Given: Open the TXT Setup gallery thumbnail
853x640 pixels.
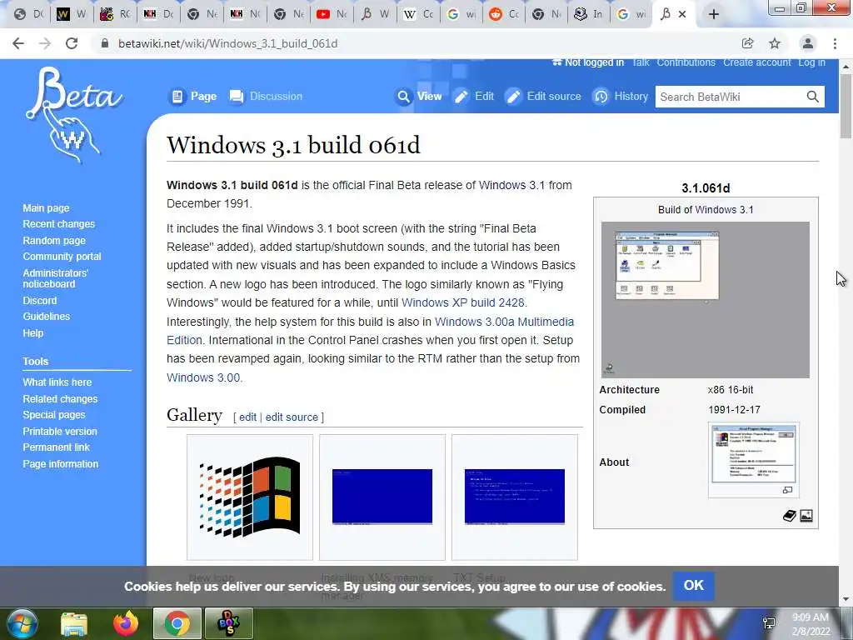Looking at the screenshot, I should click(x=515, y=497).
